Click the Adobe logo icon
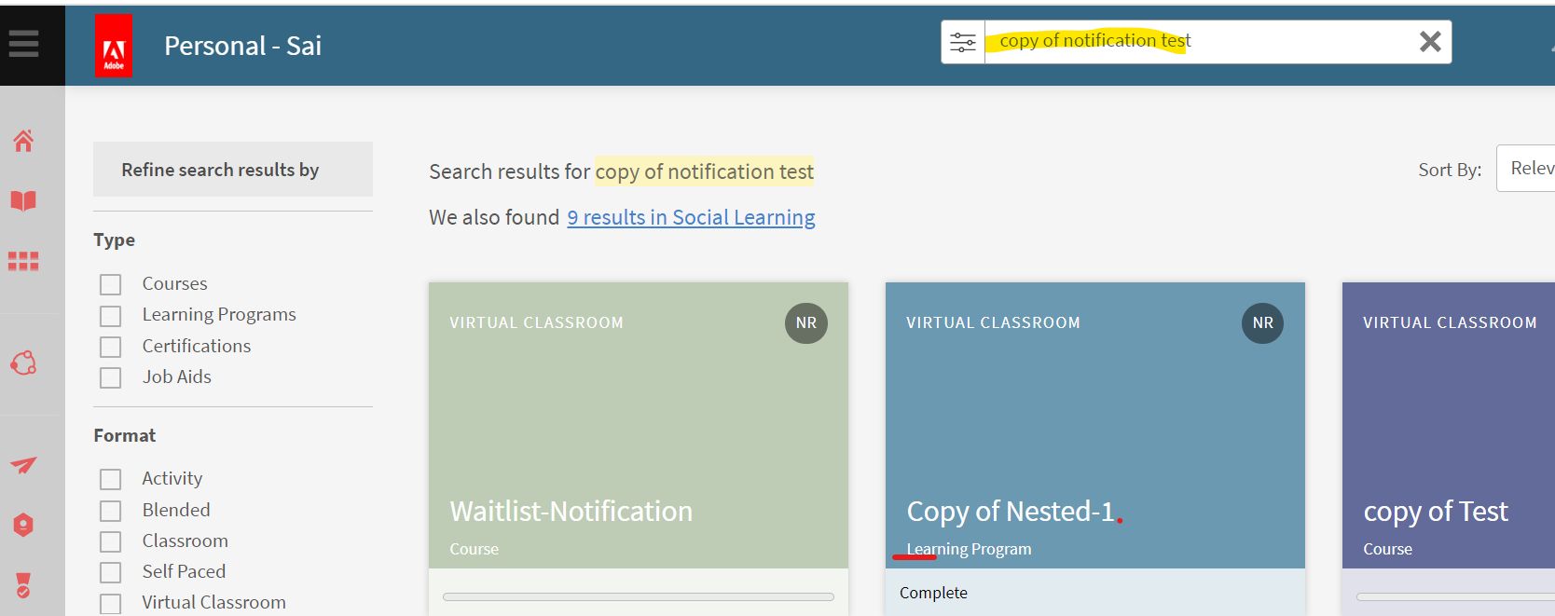Image resolution: width=1555 pixels, height=616 pixels. pos(113,46)
